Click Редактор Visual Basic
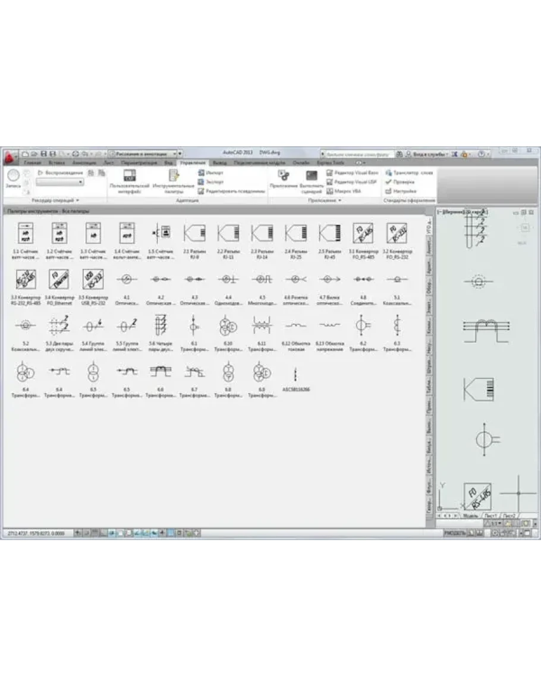541x687 pixels. click(x=352, y=172)
